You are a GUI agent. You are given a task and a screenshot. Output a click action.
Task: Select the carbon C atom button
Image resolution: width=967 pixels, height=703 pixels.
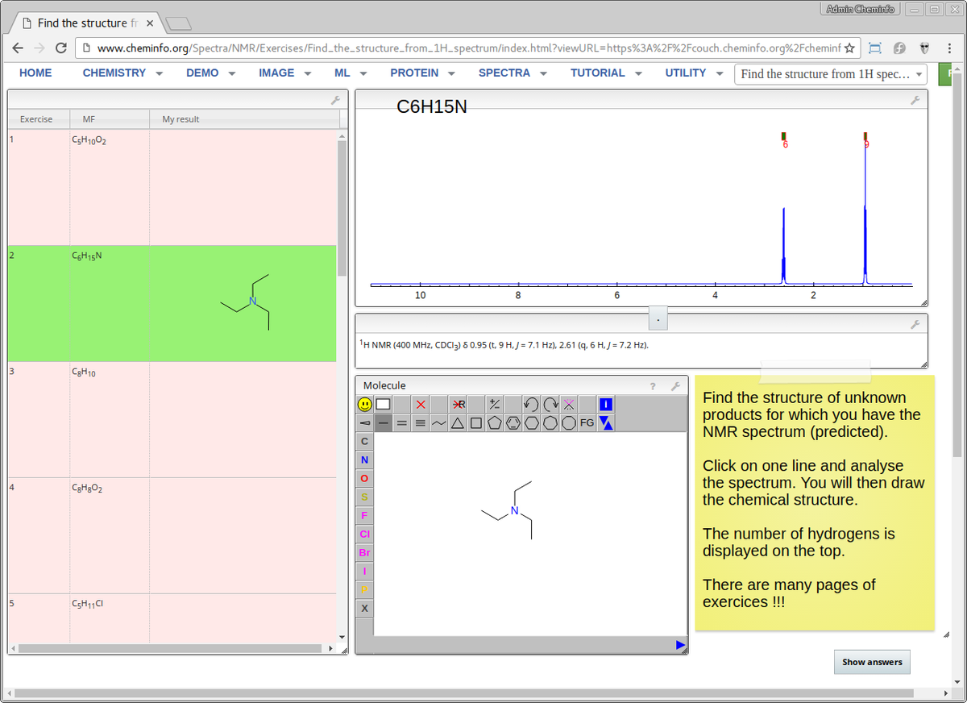[x=365, y=441]
